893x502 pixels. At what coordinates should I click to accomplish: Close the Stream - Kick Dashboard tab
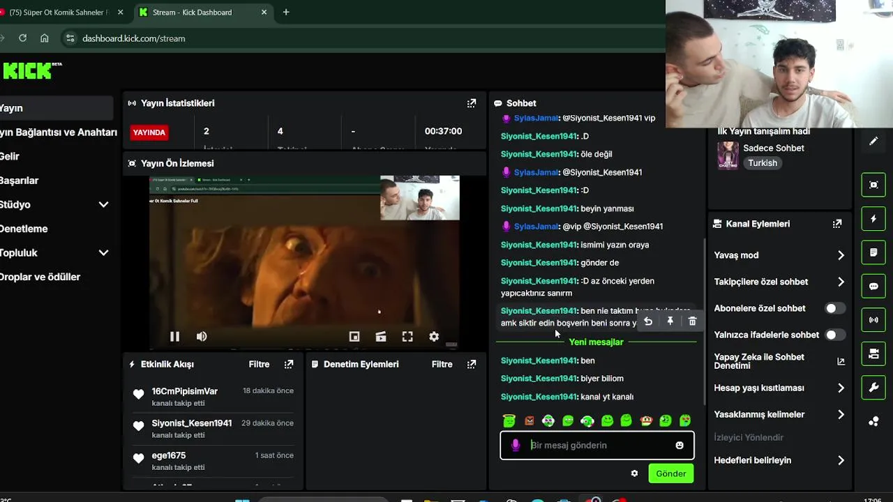(x=264, y=12)
